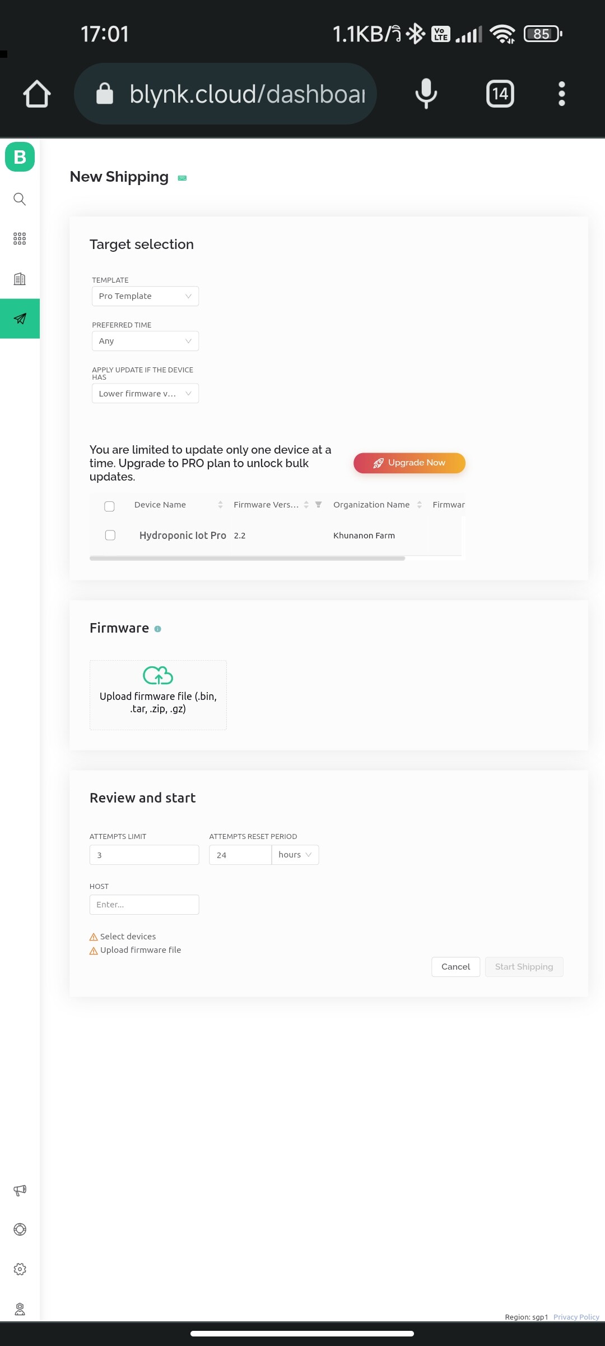Open the apps grid icon in the sidebar
605x1346 pixels.
20,238
